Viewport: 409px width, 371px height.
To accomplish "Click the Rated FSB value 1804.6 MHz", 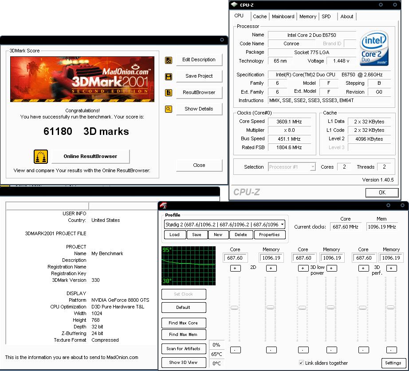I will (x=289, y=147).
